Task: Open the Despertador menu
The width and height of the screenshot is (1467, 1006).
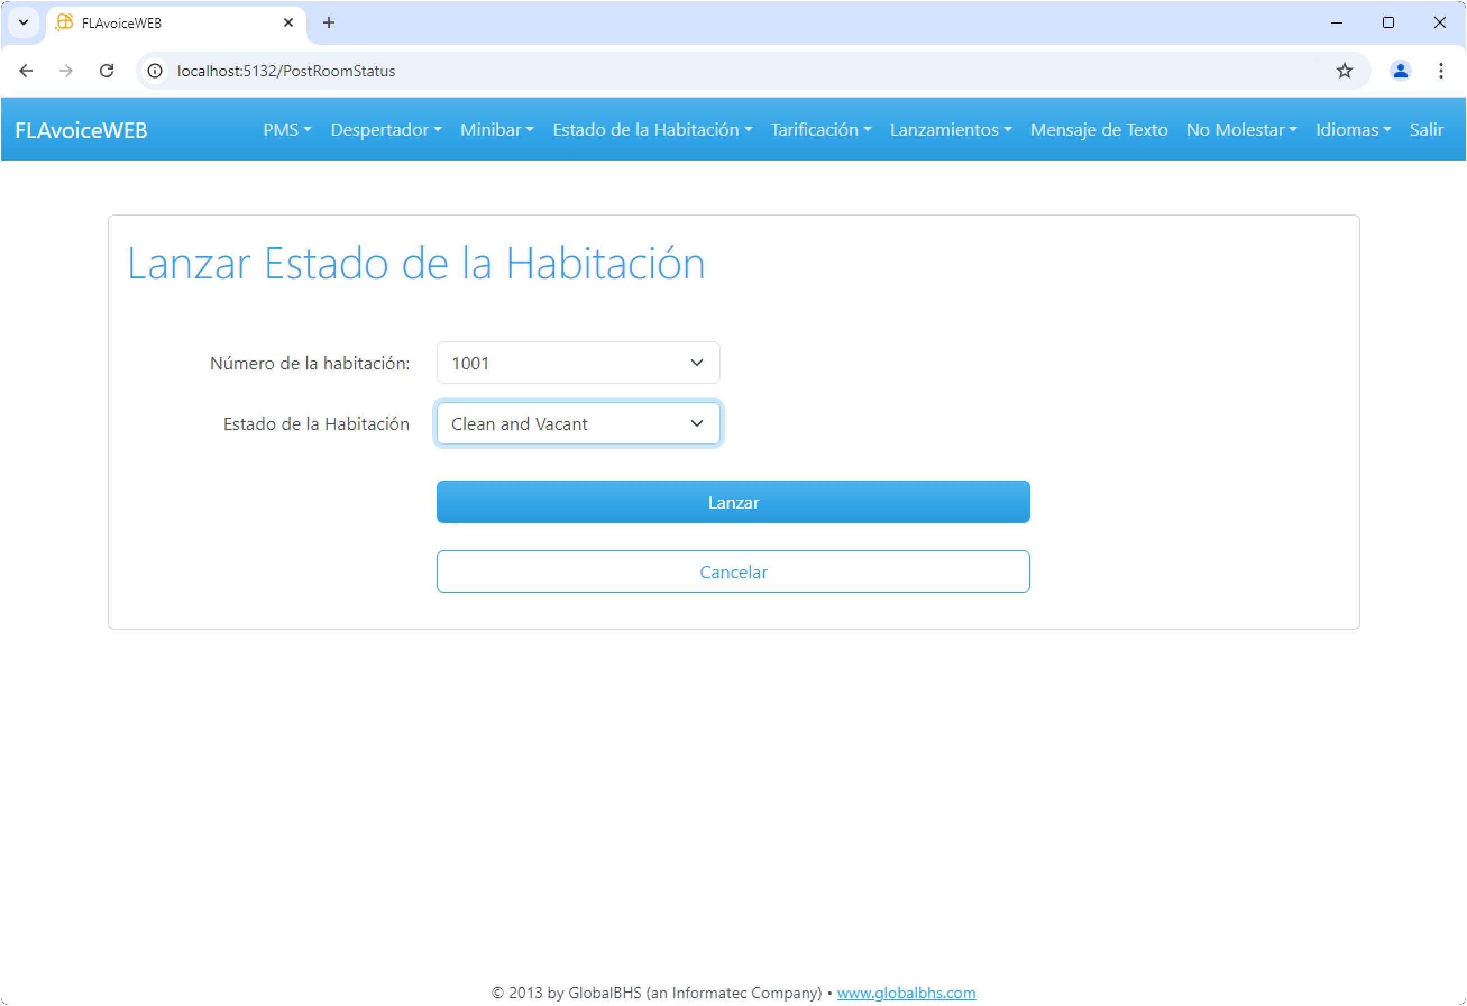Action: tap(385, 130)
